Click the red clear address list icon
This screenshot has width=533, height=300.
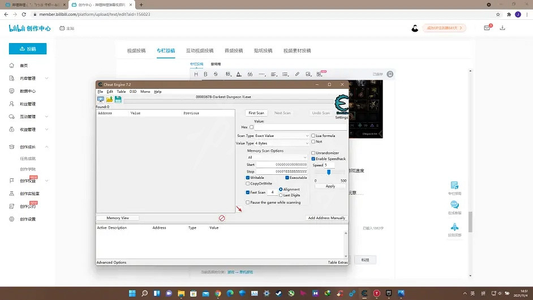pyautogui.click(x=222, y=218)
